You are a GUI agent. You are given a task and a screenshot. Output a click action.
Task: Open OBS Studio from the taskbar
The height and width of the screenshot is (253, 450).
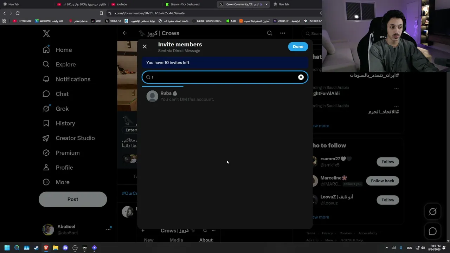click(75, 248)
